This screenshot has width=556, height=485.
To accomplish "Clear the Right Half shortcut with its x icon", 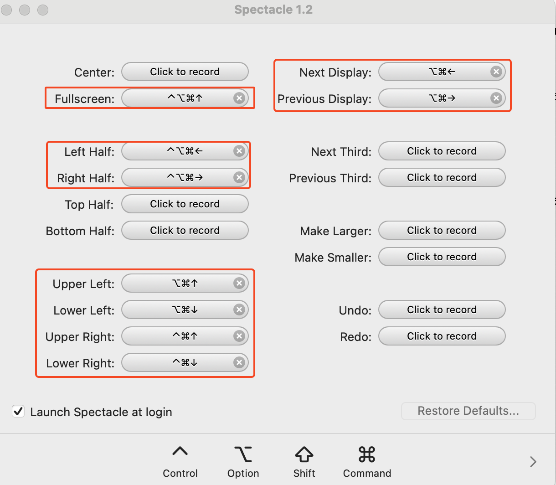I will (239, 177).
